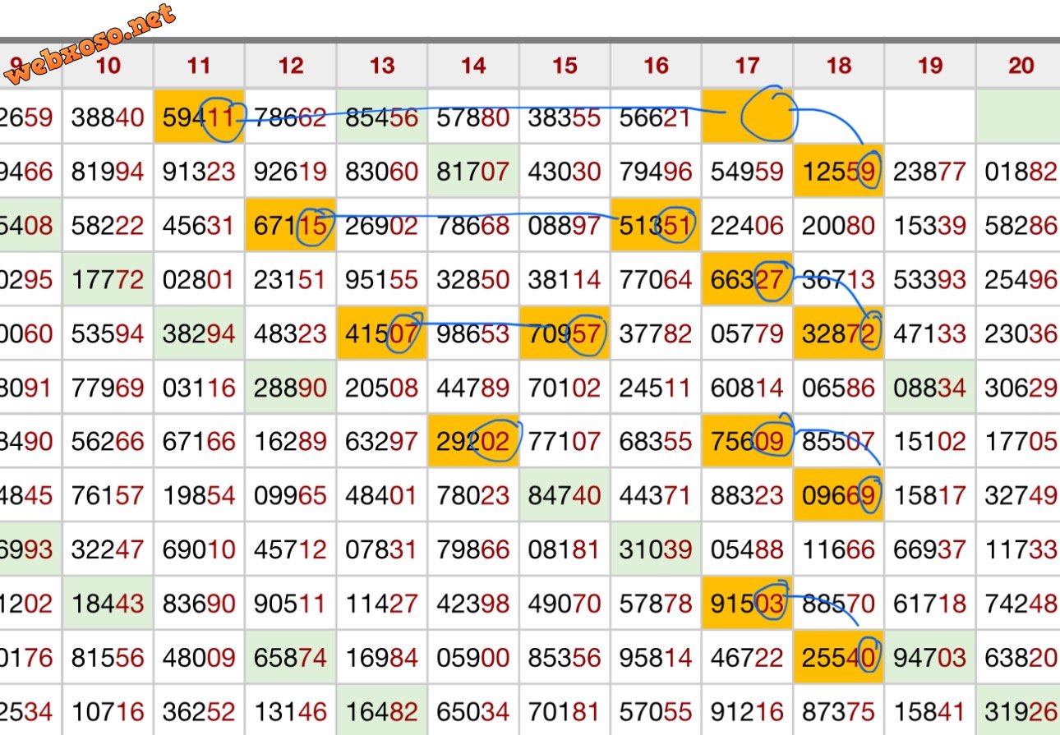Click the green shaded cell 31039

655,549
